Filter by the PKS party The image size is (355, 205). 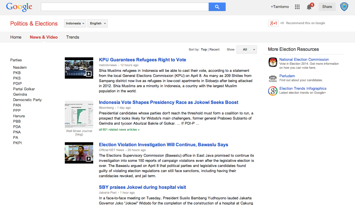(17, 78)
